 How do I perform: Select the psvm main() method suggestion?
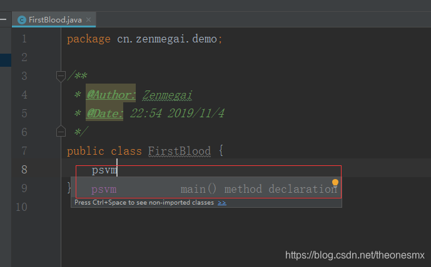(x=206, y=189)
